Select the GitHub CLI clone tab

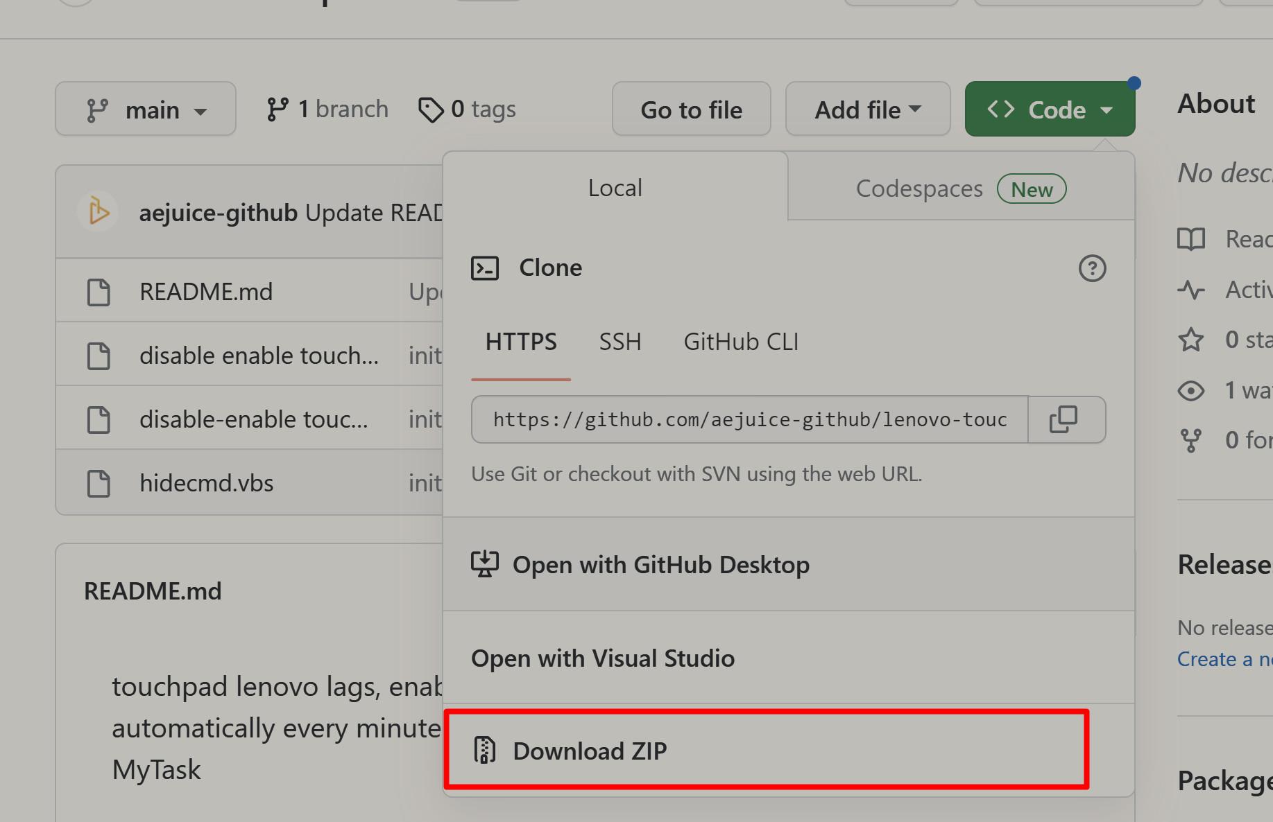coord(741,342)
